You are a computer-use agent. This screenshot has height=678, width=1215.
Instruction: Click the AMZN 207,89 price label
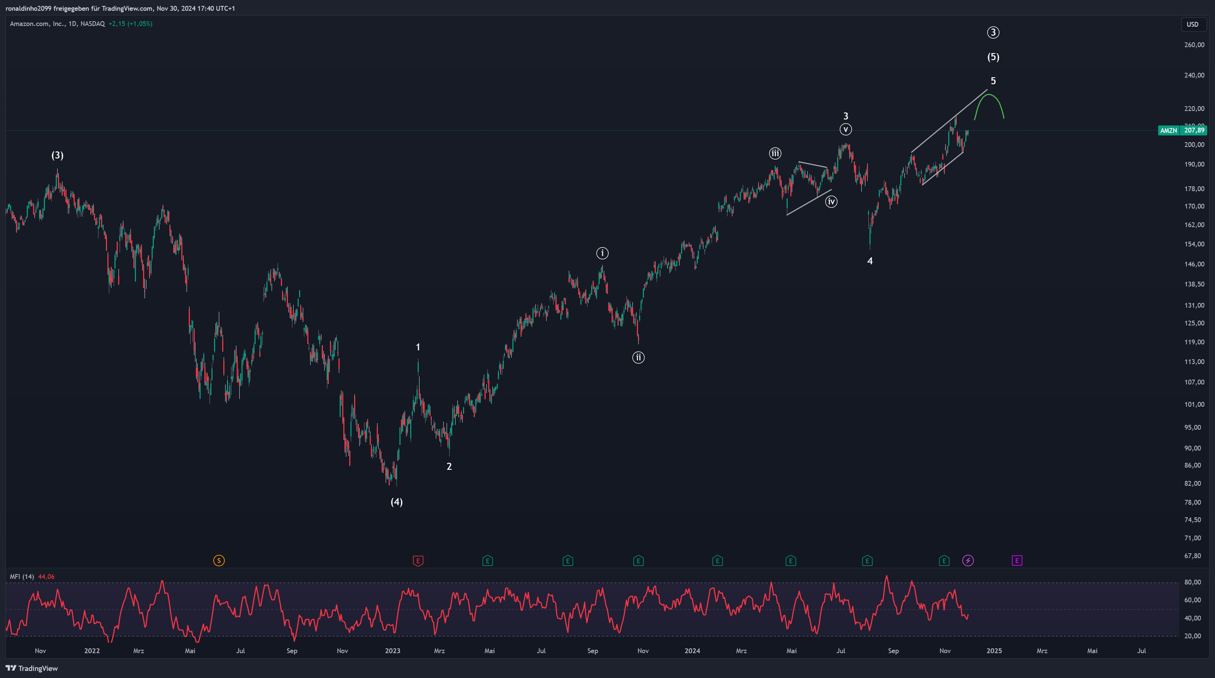(1182, 130)
